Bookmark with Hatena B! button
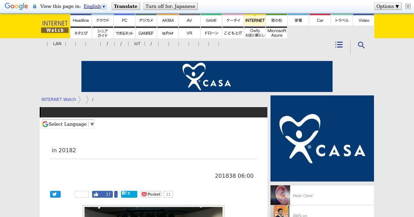 (x=129, y=194)
